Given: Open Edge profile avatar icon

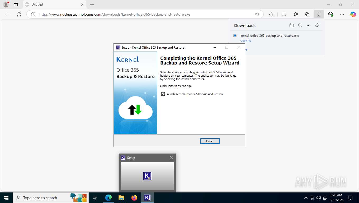Looking at the screenshot, I should [6, 4].
